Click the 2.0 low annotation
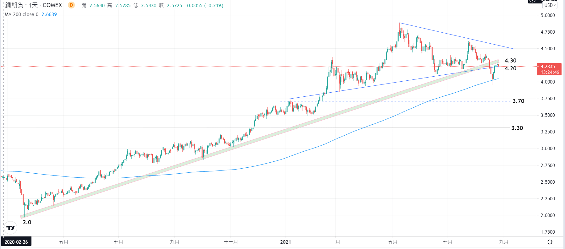 tap(27, 222)
